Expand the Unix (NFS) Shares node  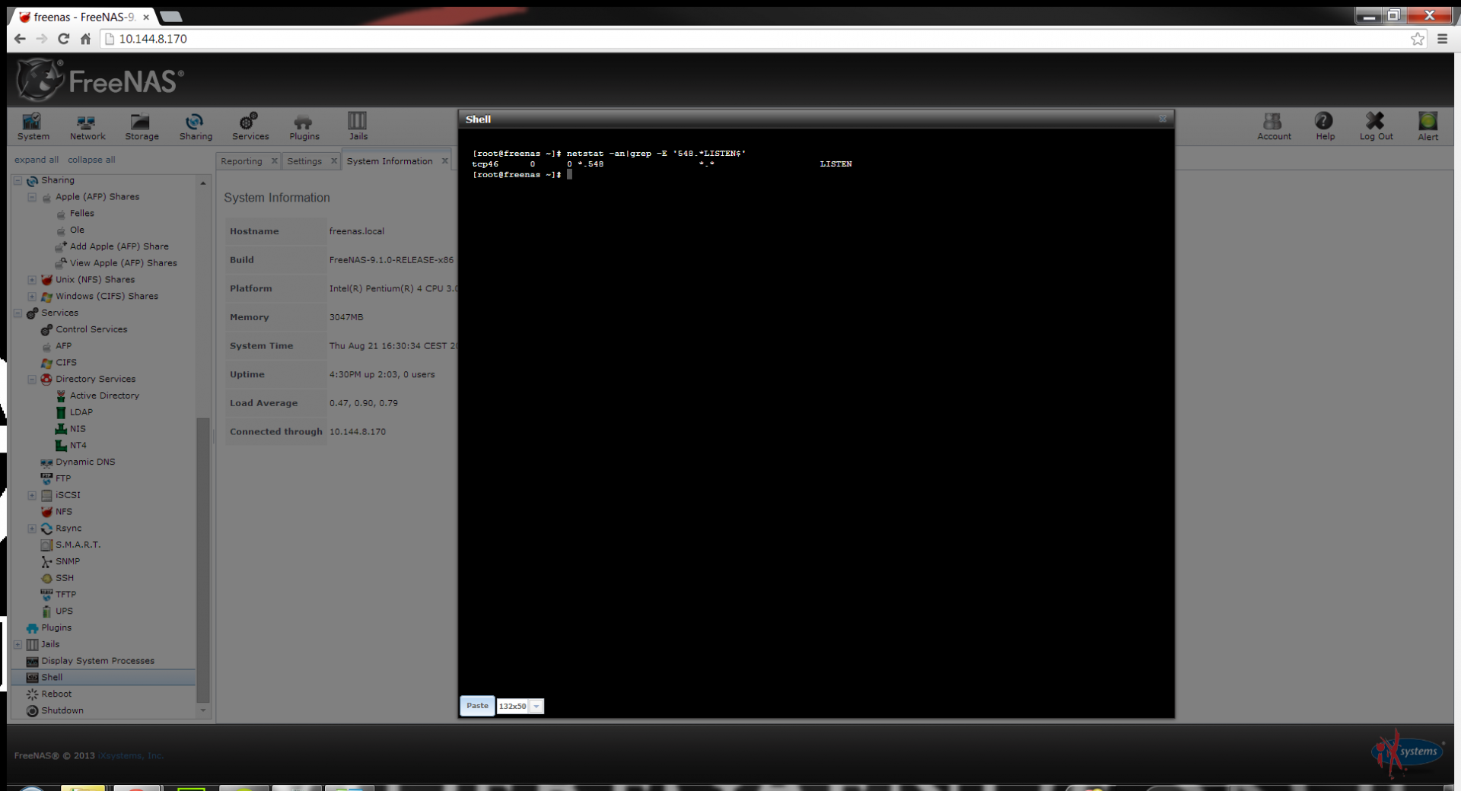[32, 280]
